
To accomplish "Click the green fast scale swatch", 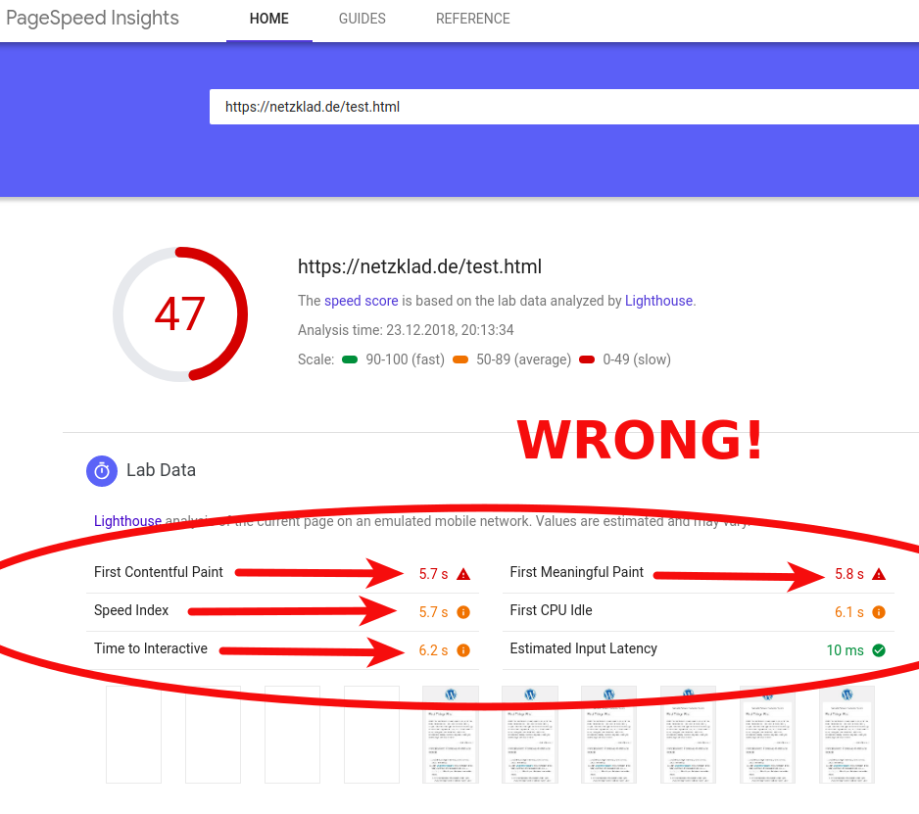I will (350, 359).
